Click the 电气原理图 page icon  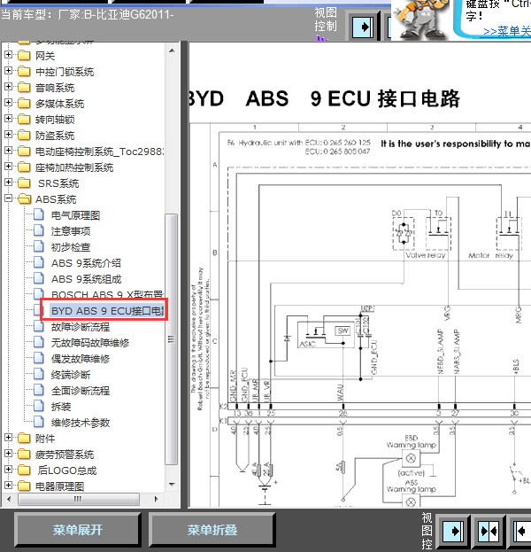tap(39, 214)
